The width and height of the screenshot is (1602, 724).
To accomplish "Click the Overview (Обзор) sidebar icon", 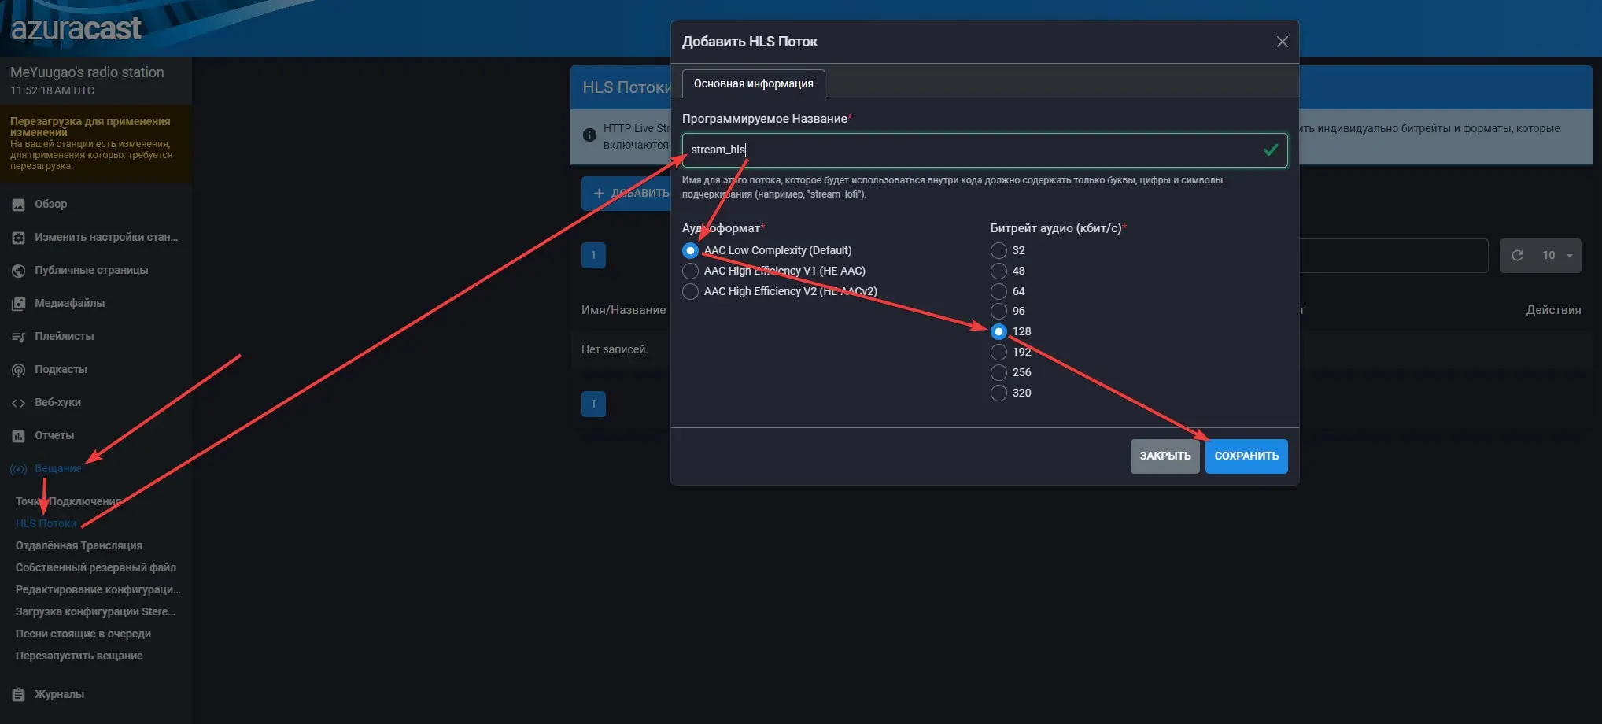I will click(18, 205).
